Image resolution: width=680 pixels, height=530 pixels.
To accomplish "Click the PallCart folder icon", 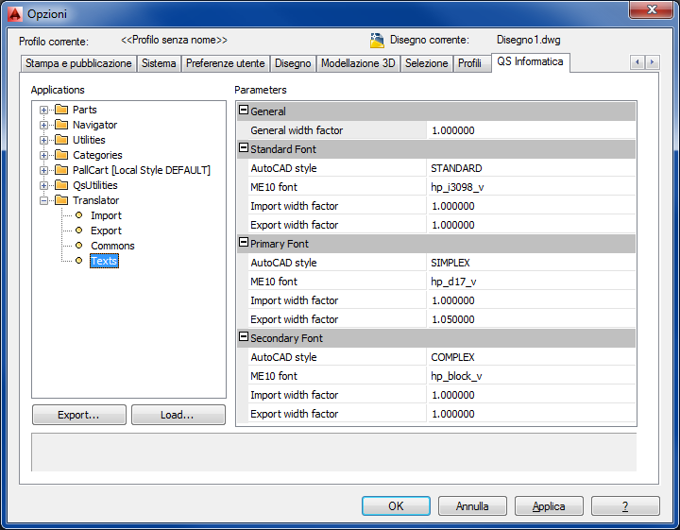I will click(61, 170).
